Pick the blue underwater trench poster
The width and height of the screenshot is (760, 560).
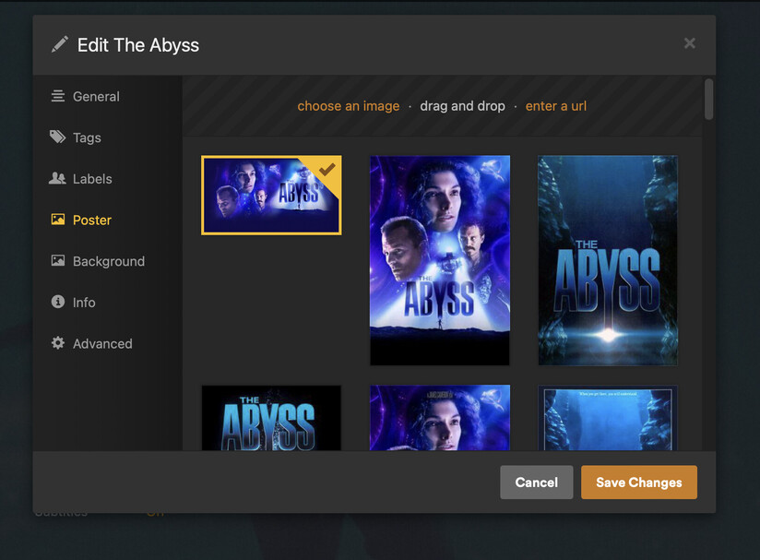tap(608, 260)
